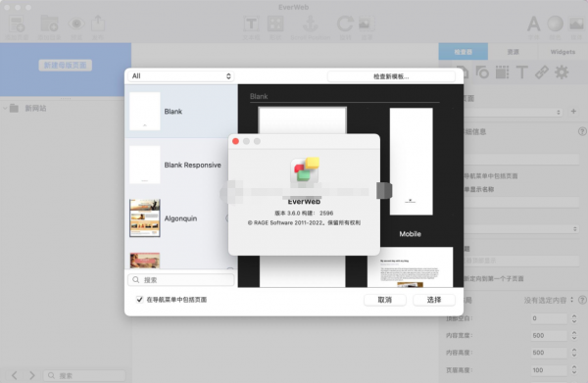The image size is (588, 383).
Task: Open the All template category dropdown
Action: click(x=181, y=76)
